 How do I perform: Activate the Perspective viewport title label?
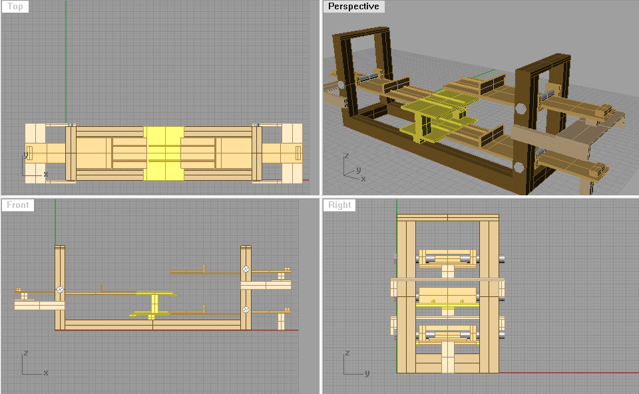(353, 7)
